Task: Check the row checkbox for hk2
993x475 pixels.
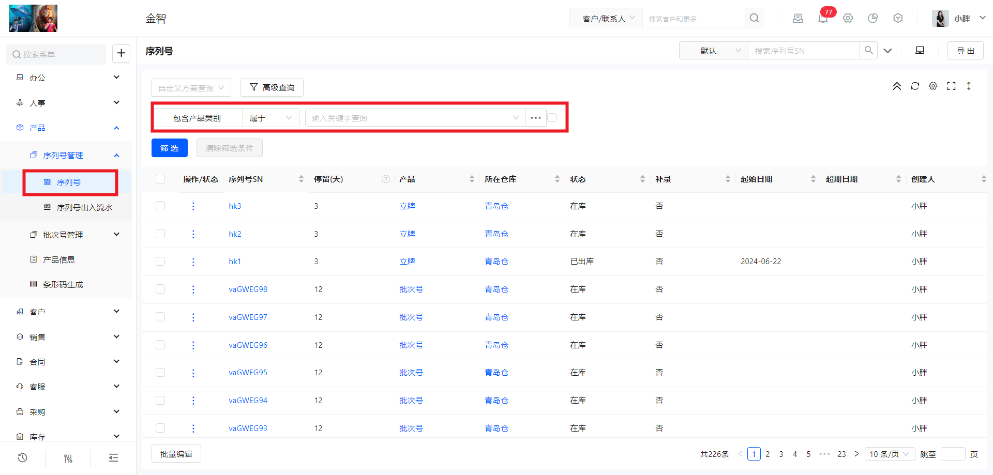Action: click(x=160, y=234)
